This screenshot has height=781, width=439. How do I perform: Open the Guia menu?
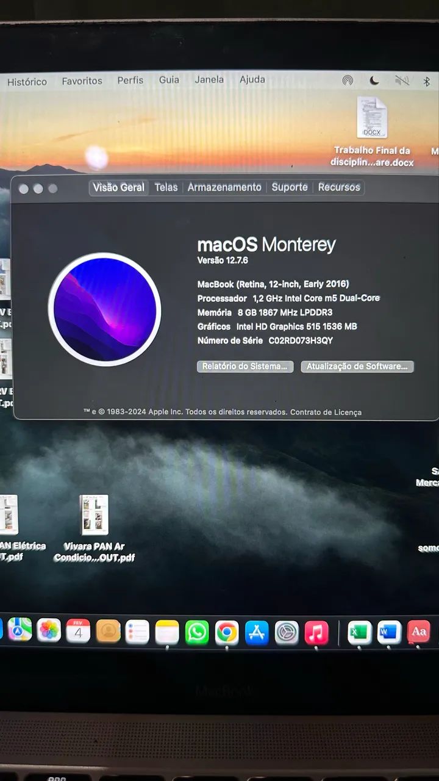pyautogui.click(x=169, y=79)
